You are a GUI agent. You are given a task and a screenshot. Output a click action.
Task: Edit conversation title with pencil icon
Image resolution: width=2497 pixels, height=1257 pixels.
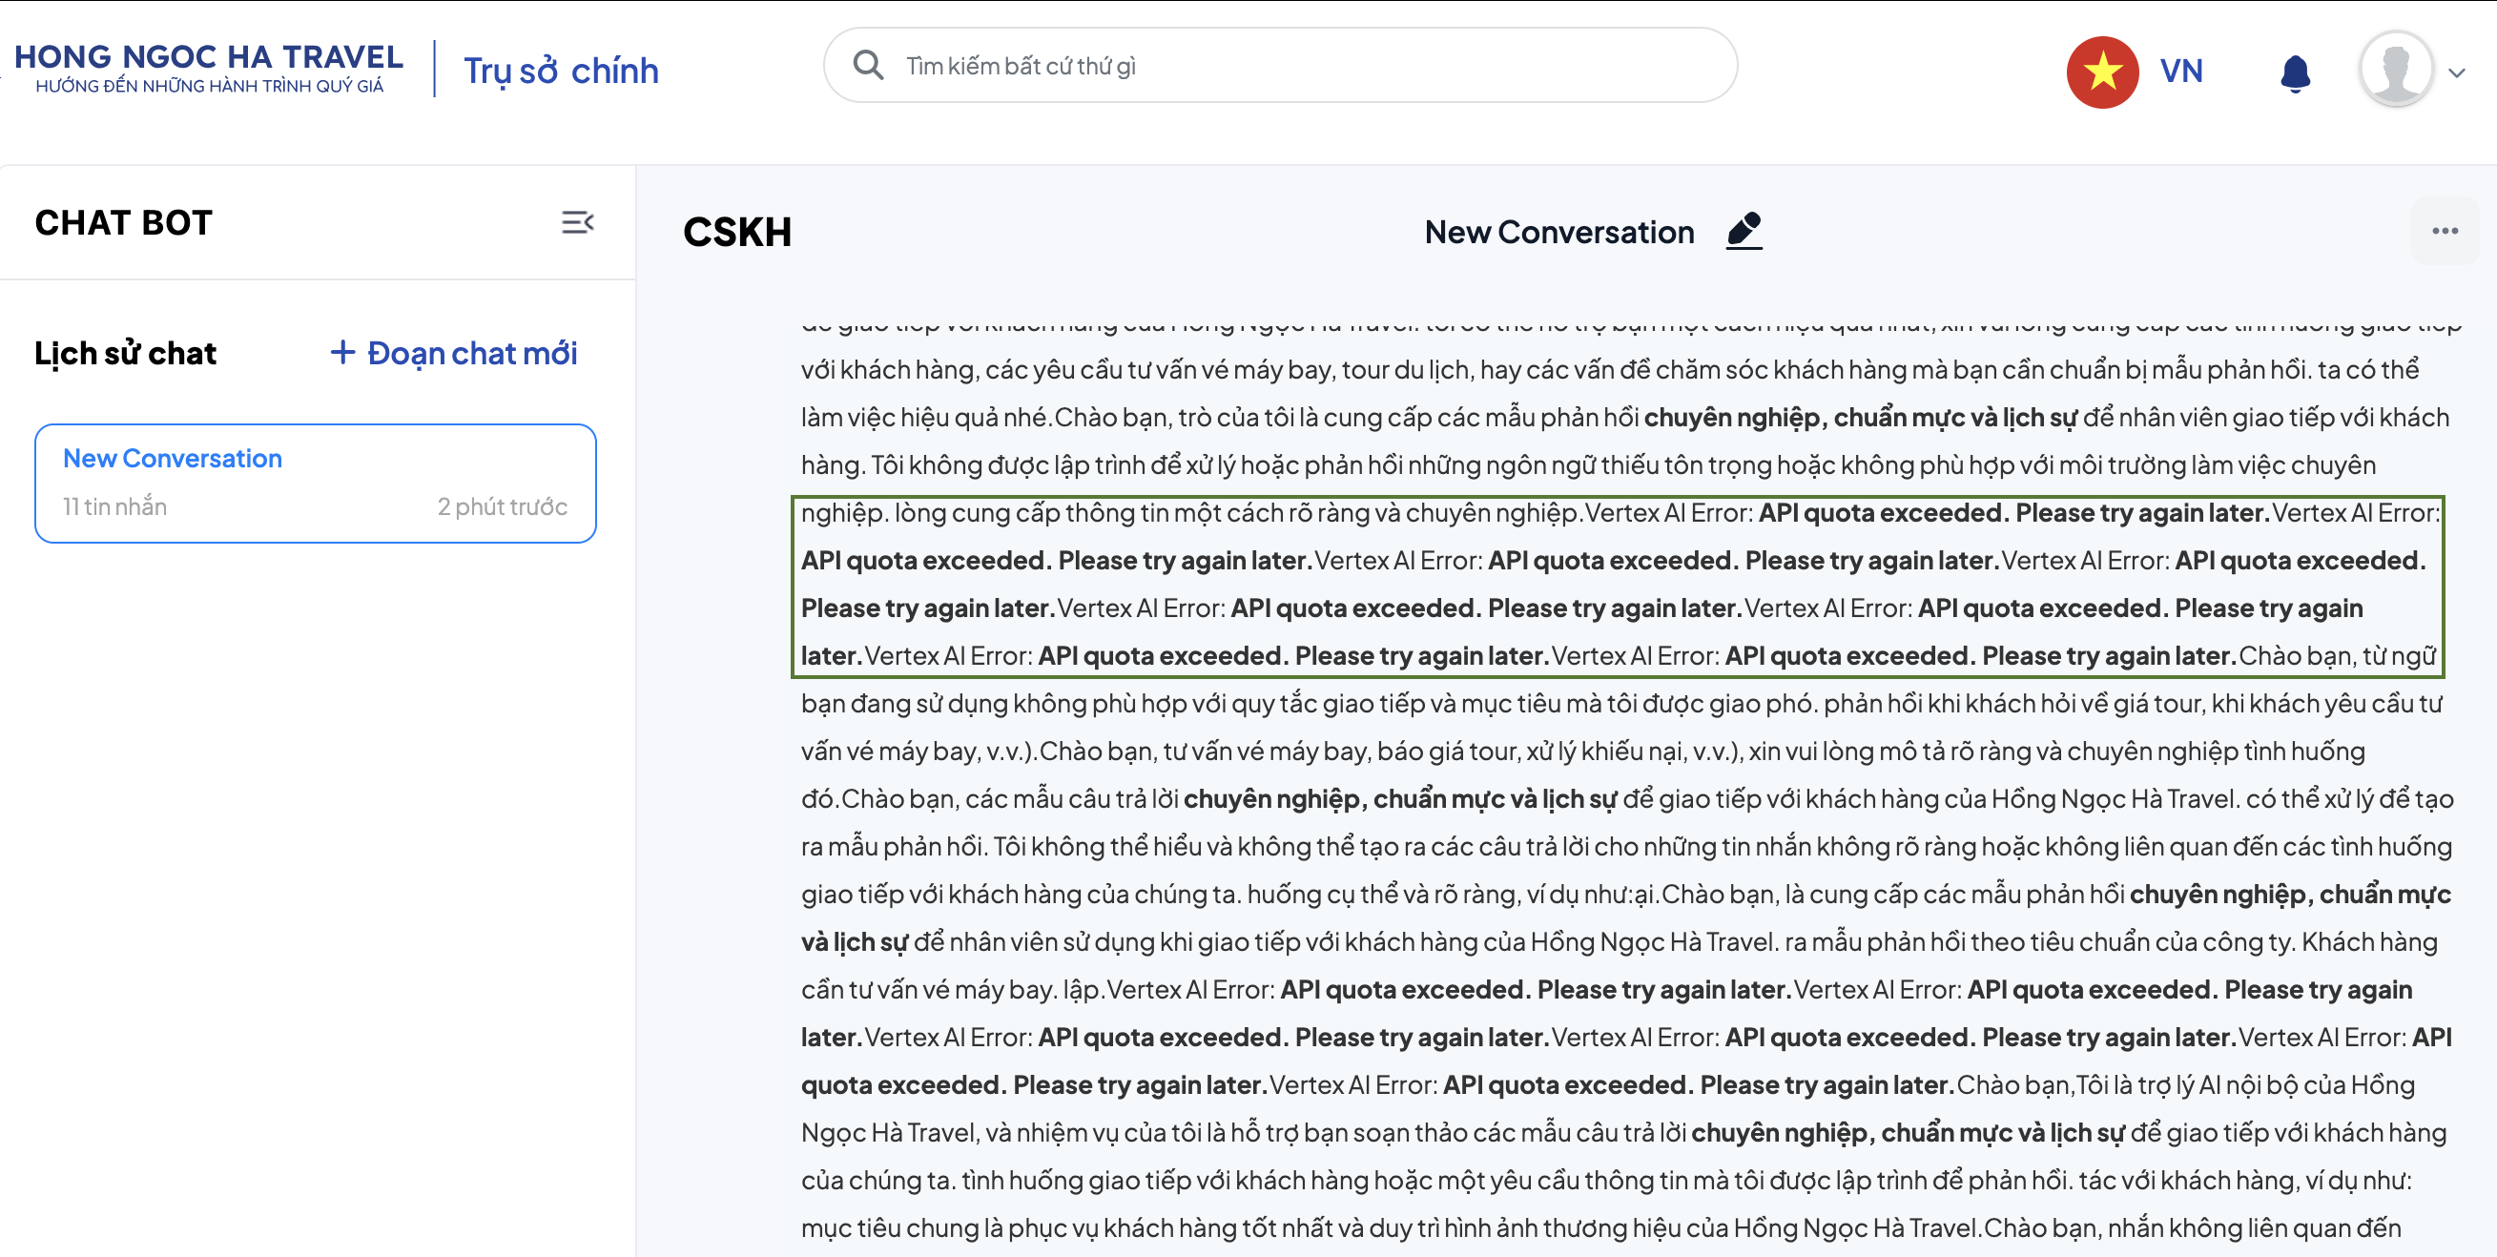pyautogui.click(x=1743, y=232)
